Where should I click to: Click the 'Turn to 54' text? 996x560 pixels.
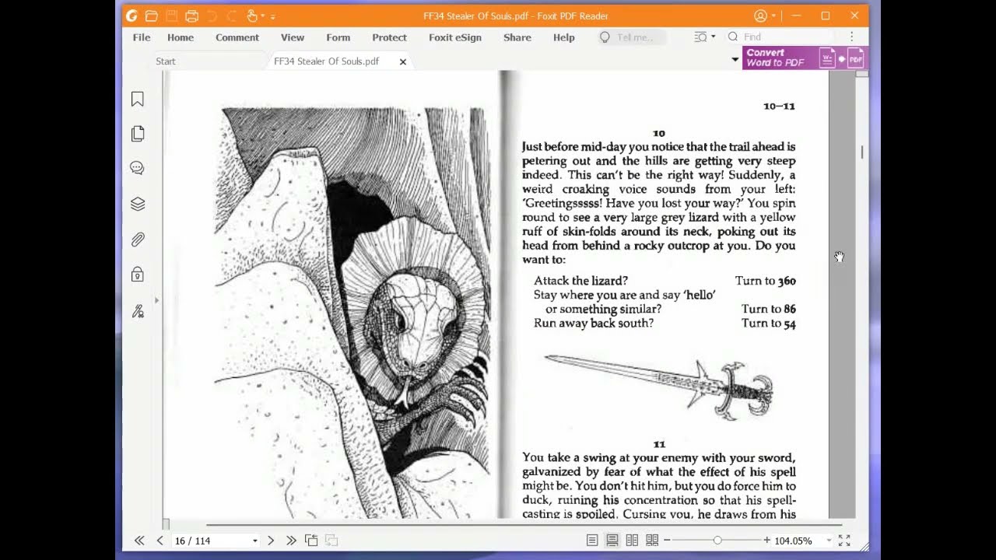pos(769,324)
